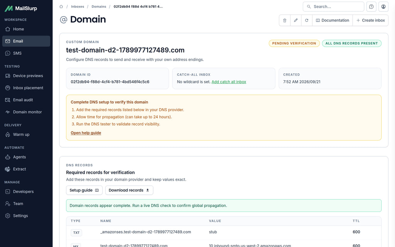The height and width of the screenshot is (247, 395).
Task: Click the domain name heading
Action: pyautogui.click(x=125, y=50)
